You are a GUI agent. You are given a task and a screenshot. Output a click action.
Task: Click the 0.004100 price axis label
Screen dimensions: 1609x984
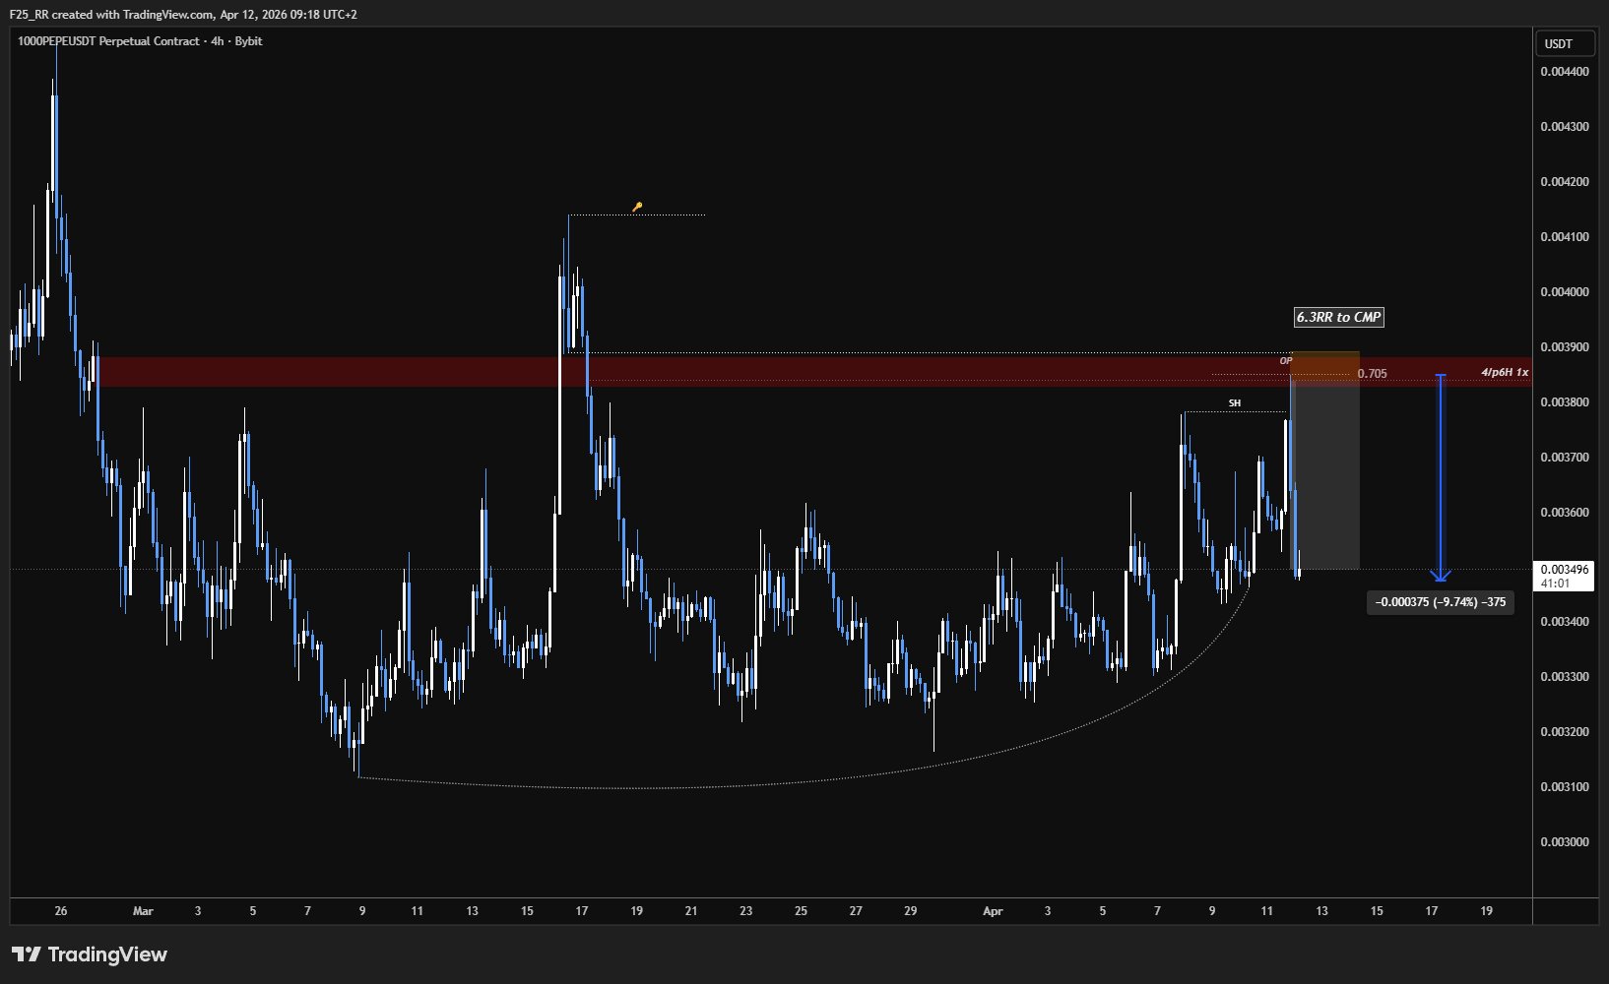pos(1565,237)
